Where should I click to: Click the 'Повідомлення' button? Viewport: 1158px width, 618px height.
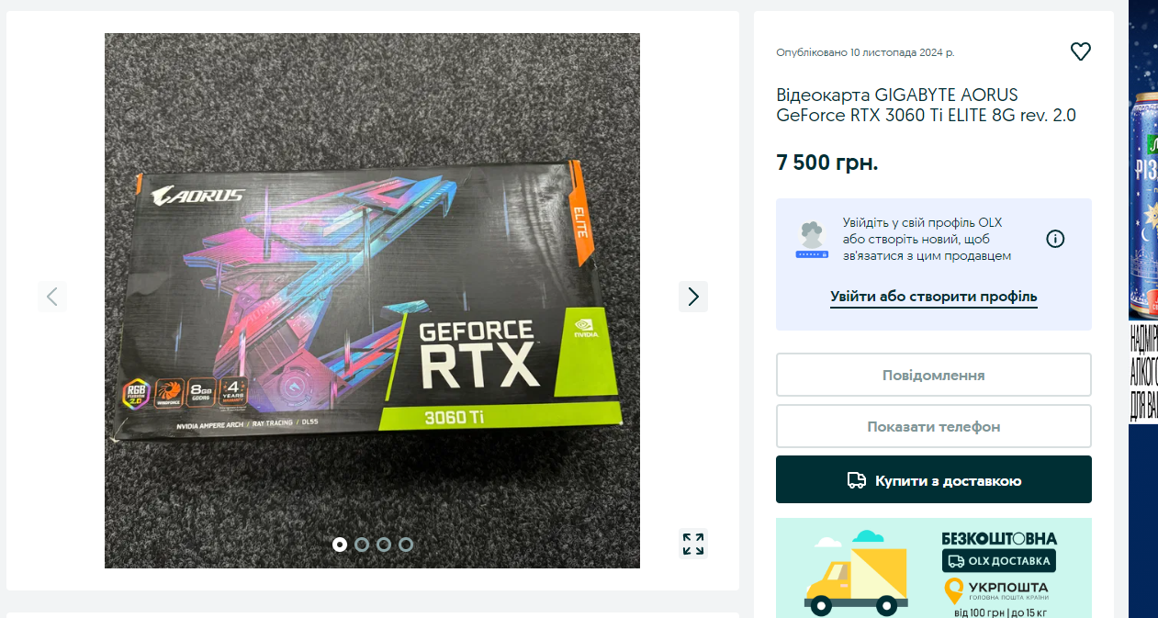[x=934, y=375]
